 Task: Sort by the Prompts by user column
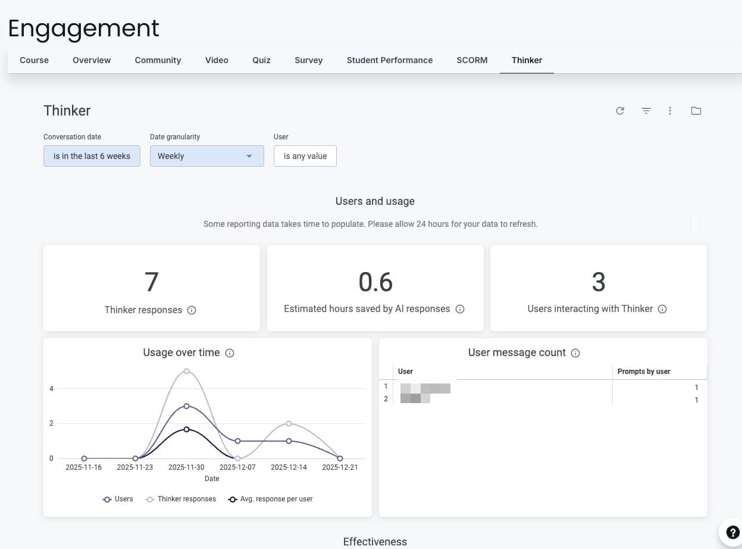coord(644,371)
